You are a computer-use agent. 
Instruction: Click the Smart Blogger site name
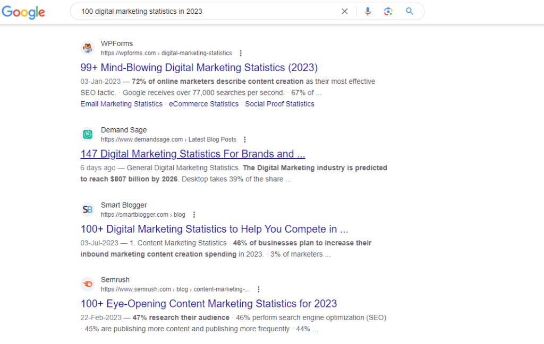coord(124,205)
